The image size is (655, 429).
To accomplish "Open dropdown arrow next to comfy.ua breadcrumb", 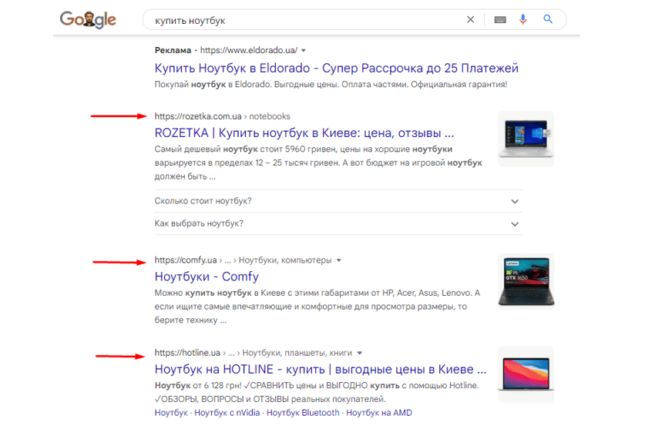I will [x=339, y=260].
